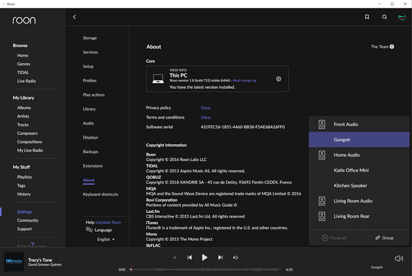Open the search magnifier icon
412x276 pixels.
click(385, 17)
